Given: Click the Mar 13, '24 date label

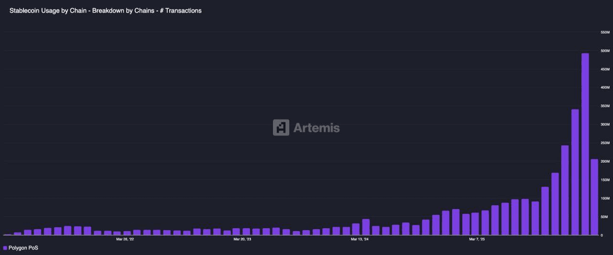Looking at the screenshot, I should coord(360,239).
